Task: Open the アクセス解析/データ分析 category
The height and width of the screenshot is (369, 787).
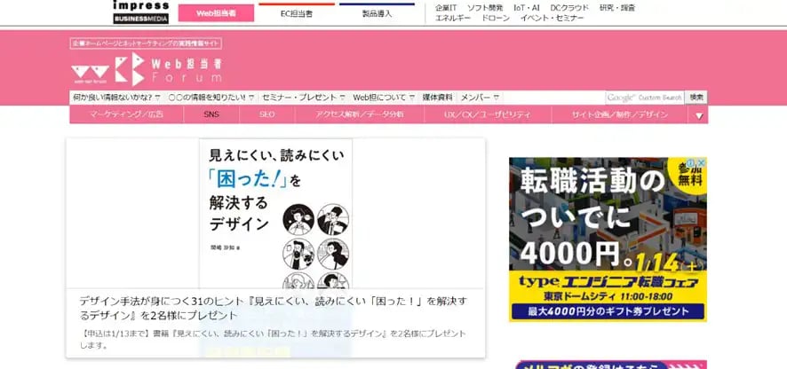Action: [360, 114]
